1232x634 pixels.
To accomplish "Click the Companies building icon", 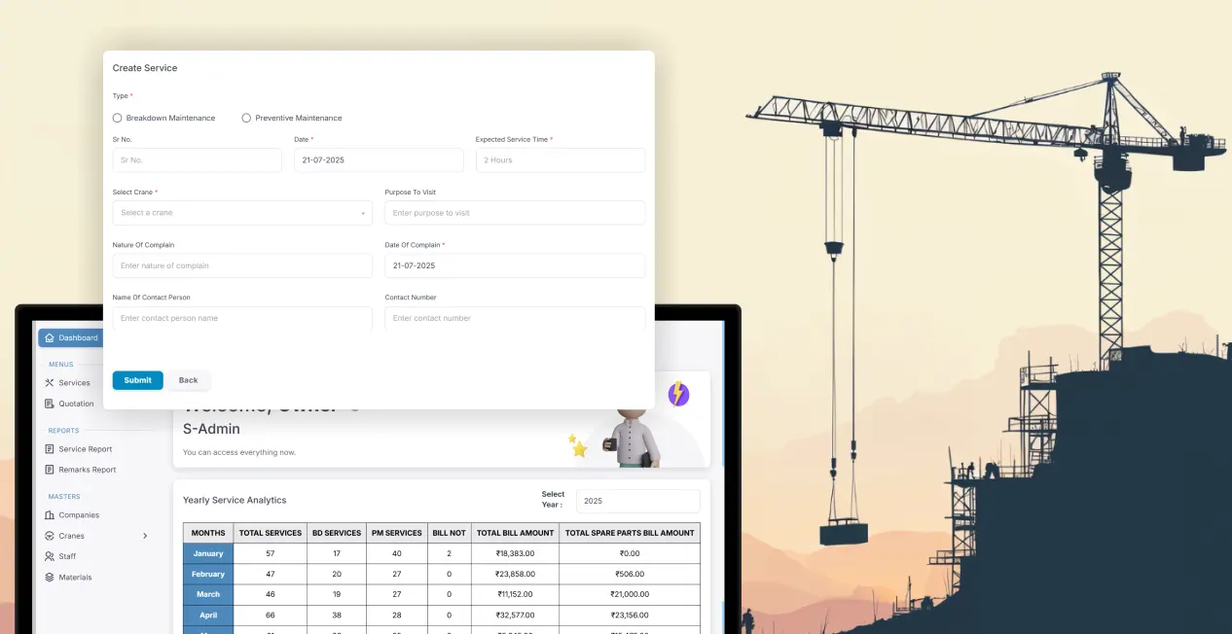I will pyautogui.click(x=50, y=515).
